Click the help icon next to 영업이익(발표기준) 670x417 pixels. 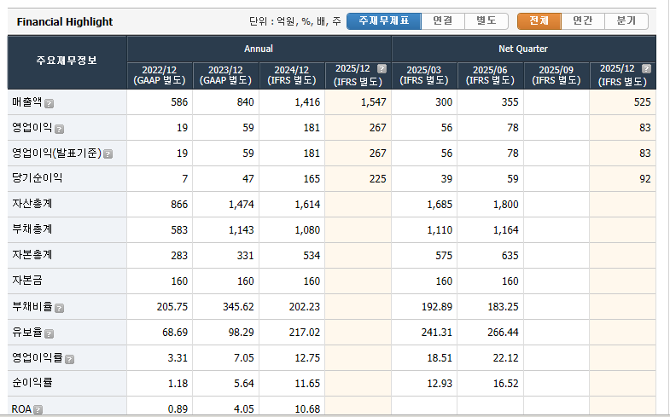coord(108,154)
